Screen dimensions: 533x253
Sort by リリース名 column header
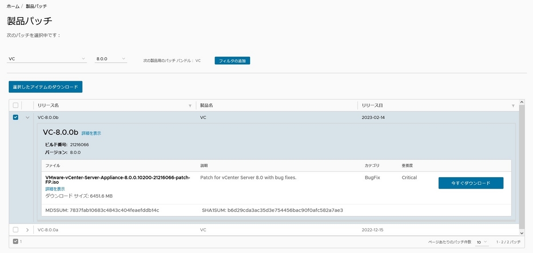[x=48, y=106]
